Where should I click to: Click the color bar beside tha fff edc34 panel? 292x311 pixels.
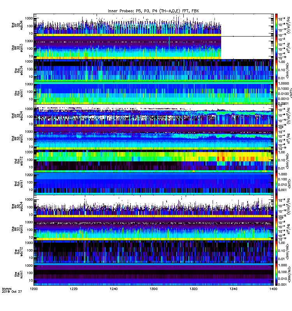276,25
